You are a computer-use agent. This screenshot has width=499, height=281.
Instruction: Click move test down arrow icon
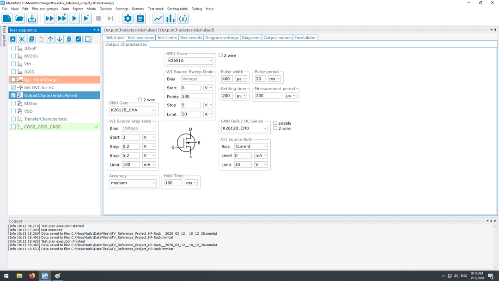(60, 39)
